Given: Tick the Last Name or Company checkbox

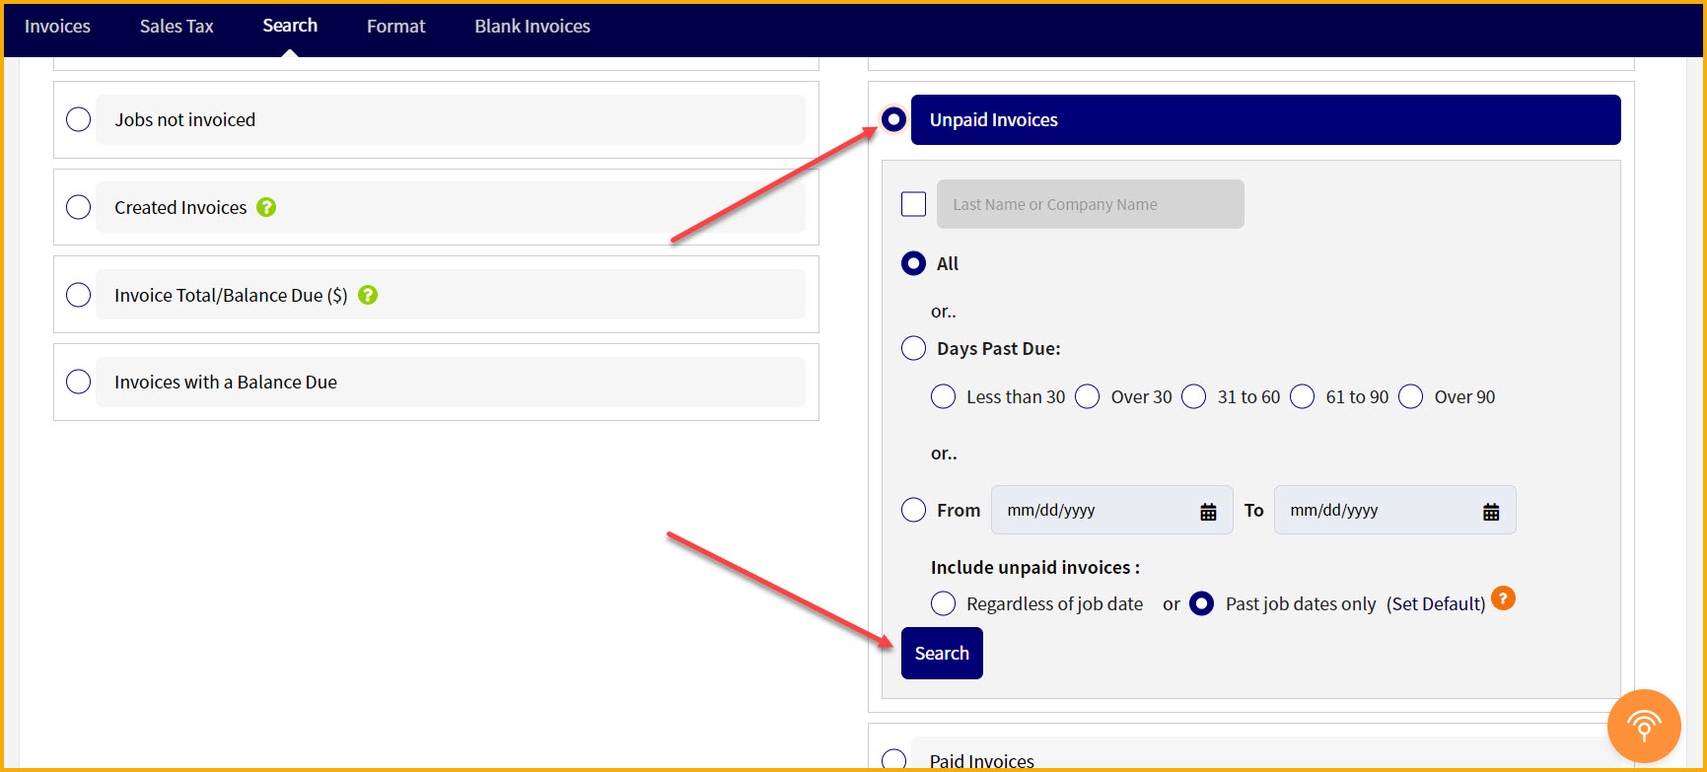Looking at the screenshot, I should pyautogui.click(x=914, y=204).
